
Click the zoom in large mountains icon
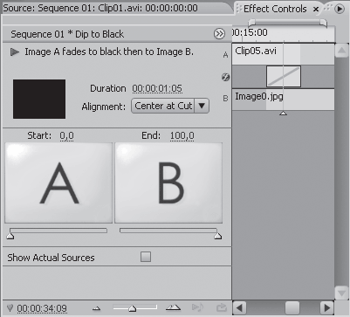click(174, 307)
